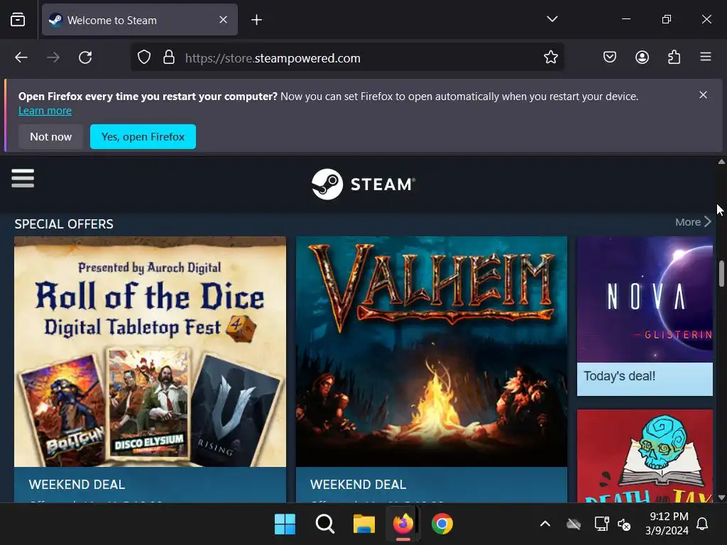Close the Welcome to Steam tab
727x545 pixels.
tap(223, 19)
